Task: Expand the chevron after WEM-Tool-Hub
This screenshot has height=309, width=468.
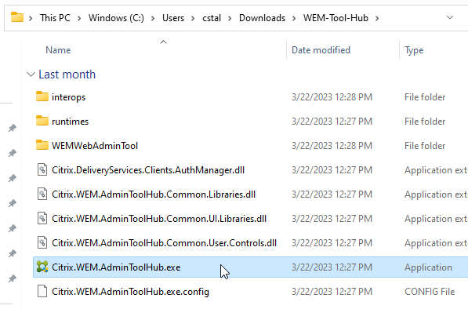Action: tap(377, 18)
